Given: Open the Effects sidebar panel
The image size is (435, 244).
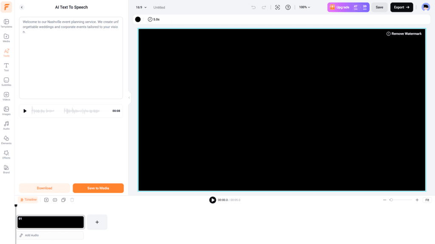Looking at the screenshot, I should click(6, 155).
